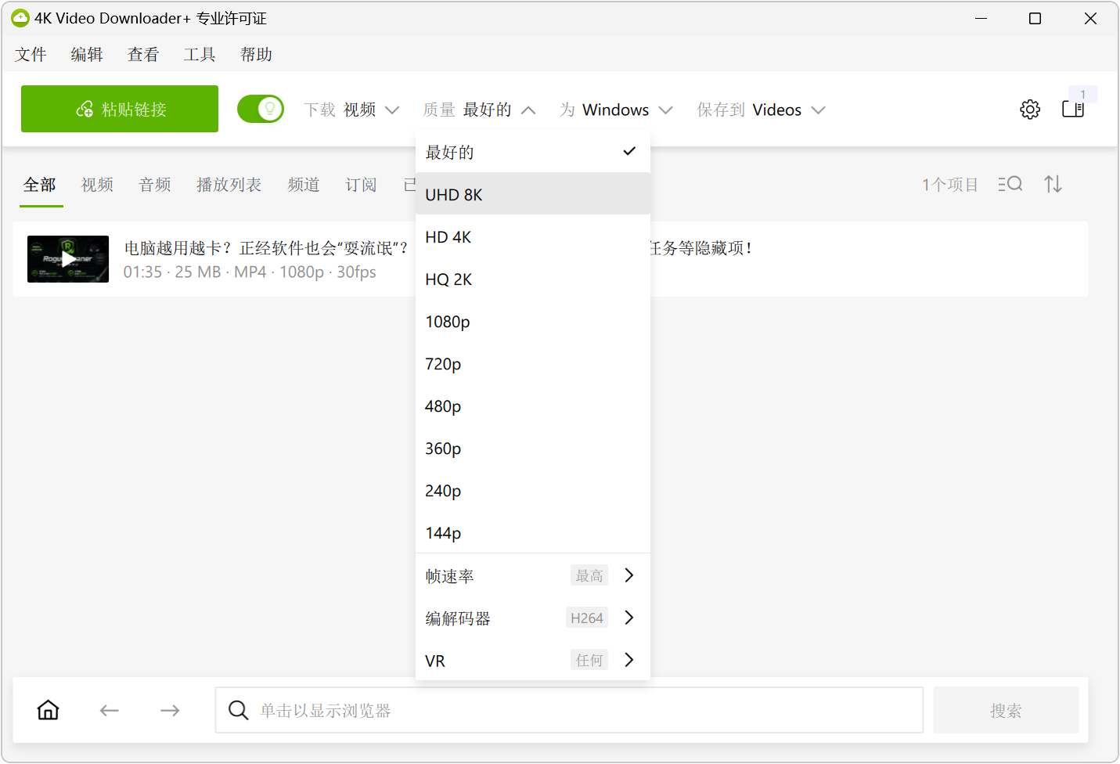The width and height of the screenshot is (1120, 764).
Task: Expand the VR submenu
Action: coord(533,660)
